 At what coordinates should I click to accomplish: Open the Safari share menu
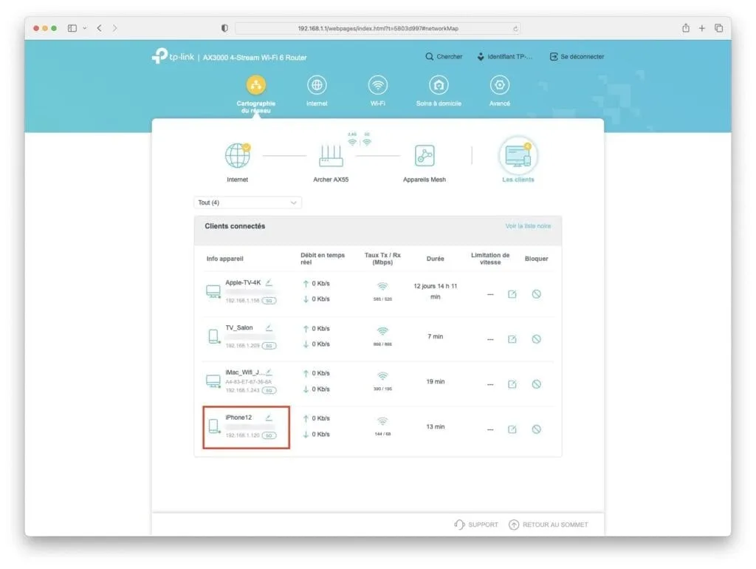tap(686, 28)
